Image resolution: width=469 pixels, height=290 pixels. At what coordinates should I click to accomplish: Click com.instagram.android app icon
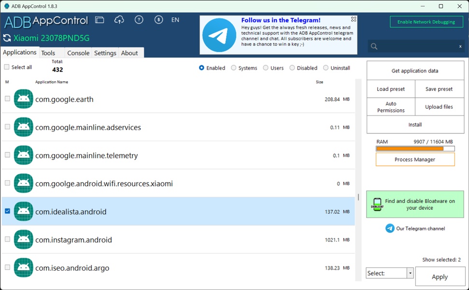(24, 240)
